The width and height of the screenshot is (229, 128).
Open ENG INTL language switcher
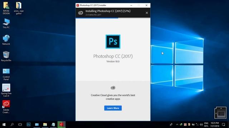pos(206,124)
